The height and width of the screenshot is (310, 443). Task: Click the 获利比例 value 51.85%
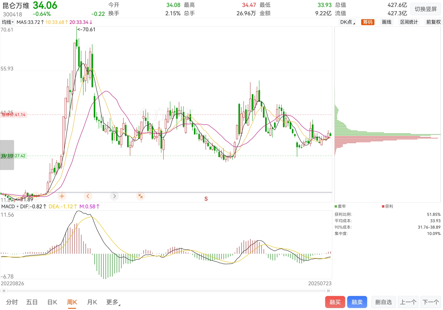point(434,214)
